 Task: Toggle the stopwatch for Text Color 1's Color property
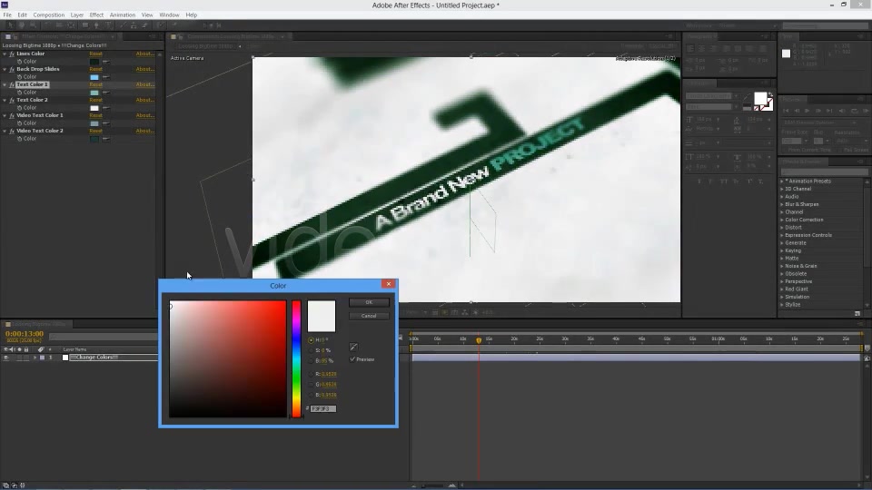19,93
